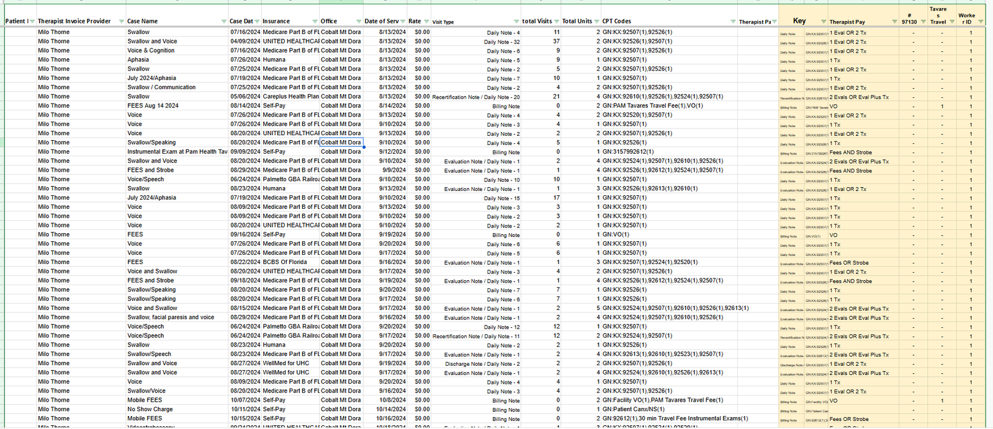Open the Total Units column filter
The height and width of the screenshot is (429, 993).
click(x=597, y=22)
